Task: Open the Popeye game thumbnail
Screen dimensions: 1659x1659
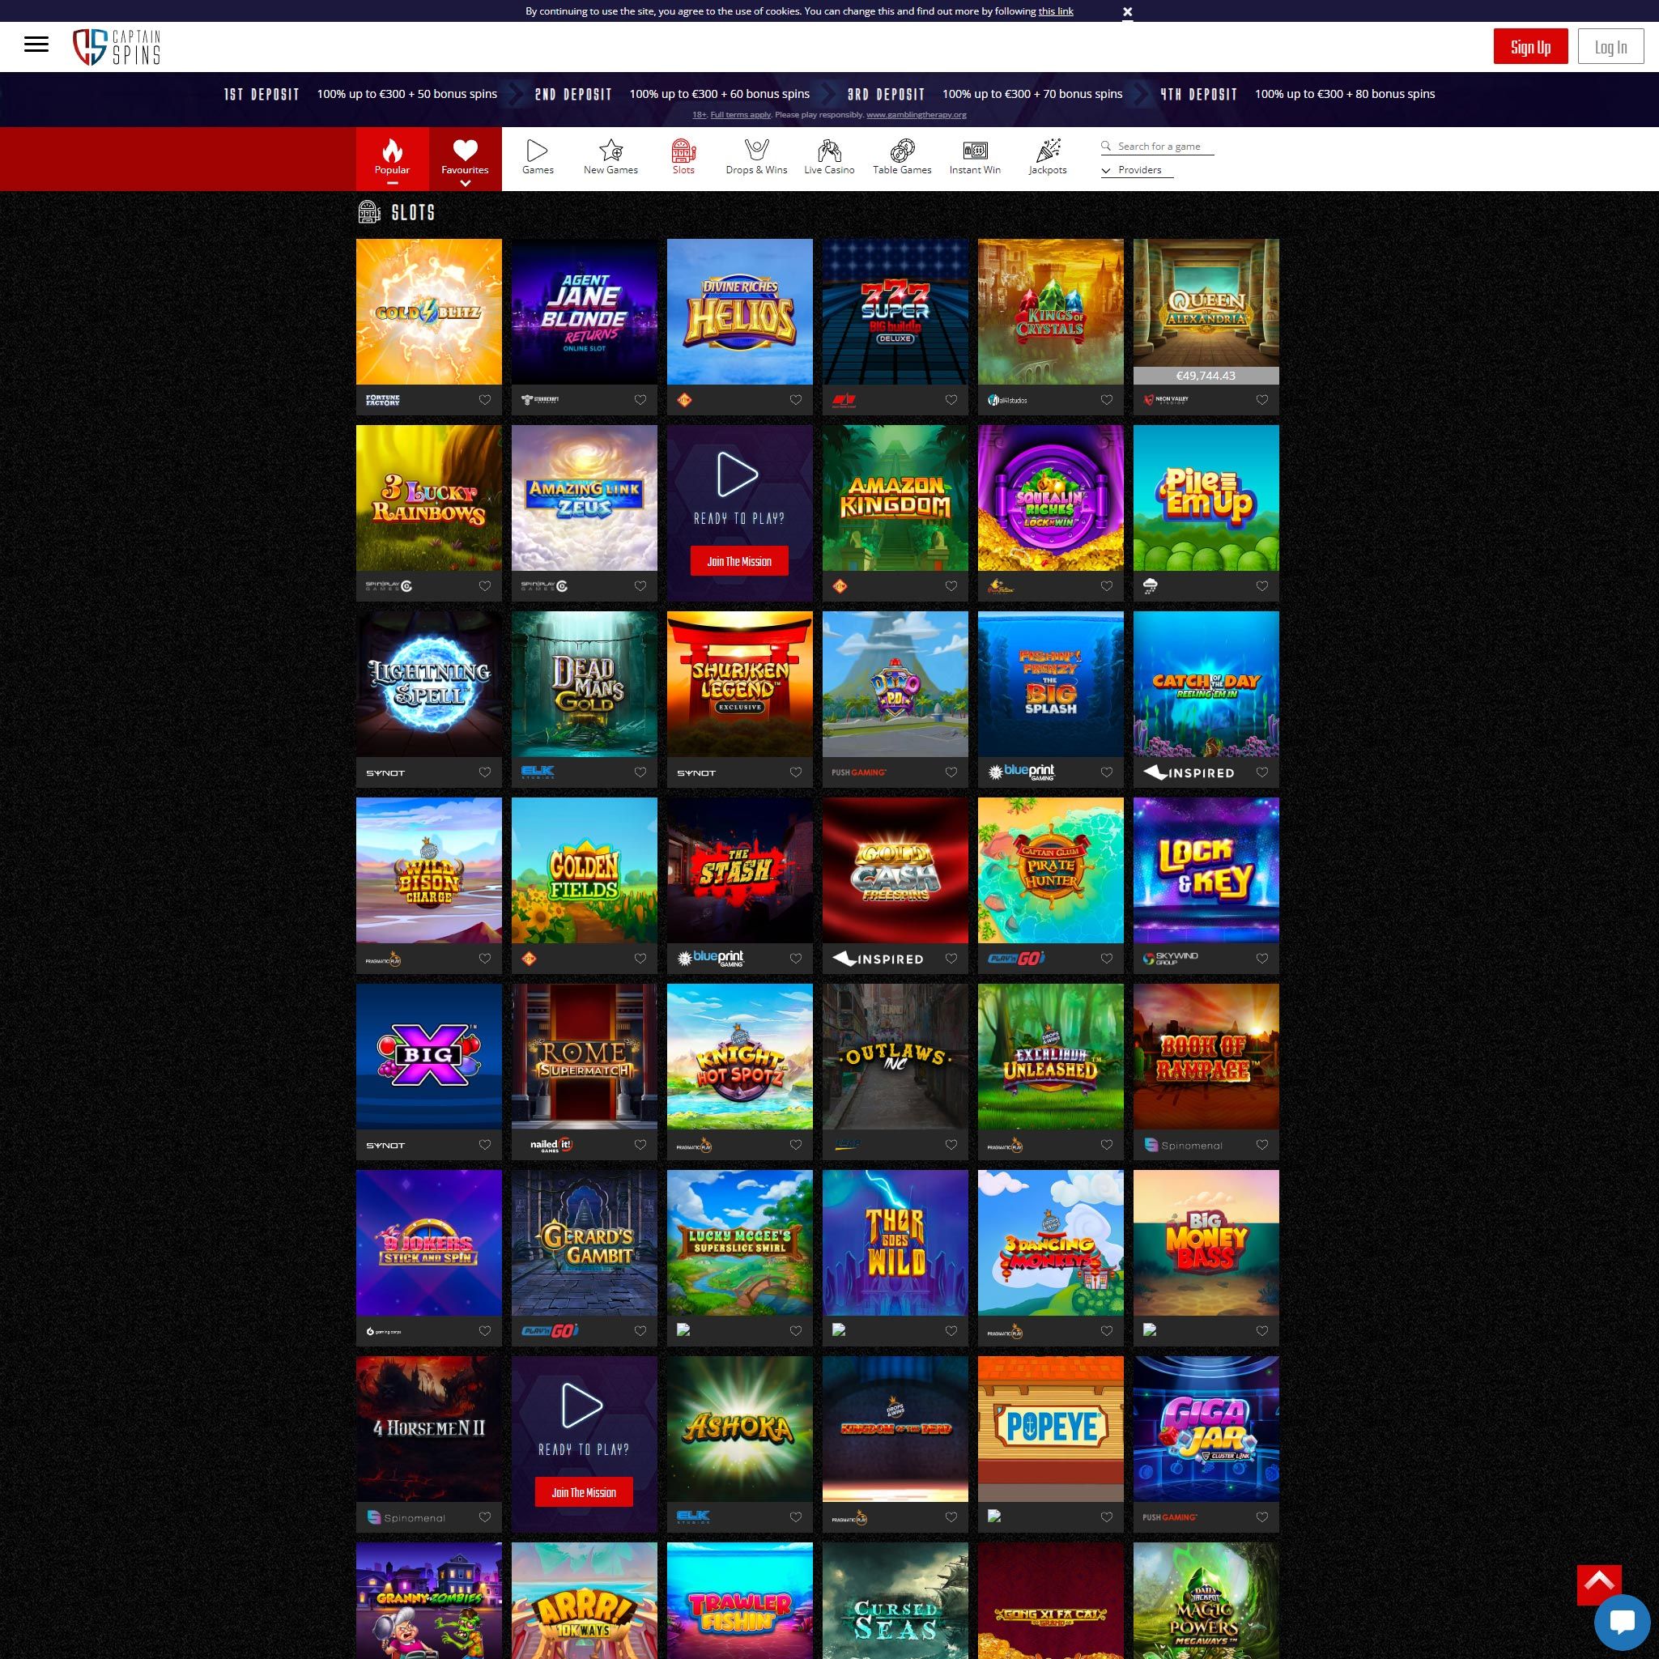Action: tap(1050, 1430)
